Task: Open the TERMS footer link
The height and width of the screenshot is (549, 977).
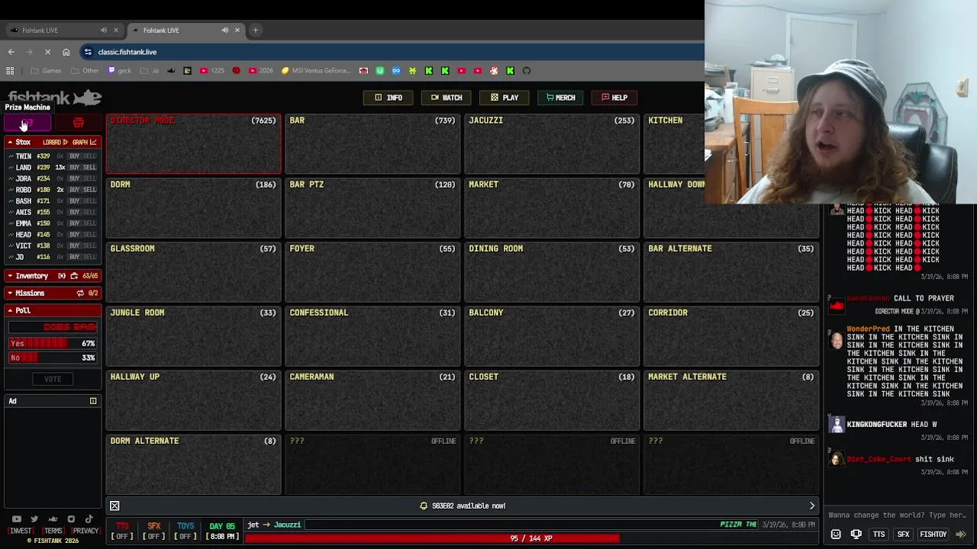Action: 53,531
